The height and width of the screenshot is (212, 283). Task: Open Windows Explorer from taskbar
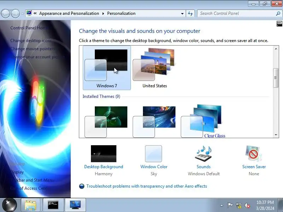coord(30,205)
